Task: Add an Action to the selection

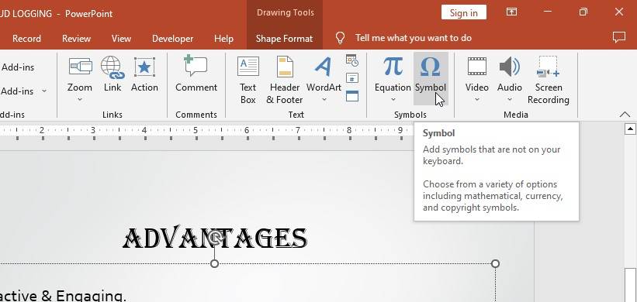Action: pos(144,75)
